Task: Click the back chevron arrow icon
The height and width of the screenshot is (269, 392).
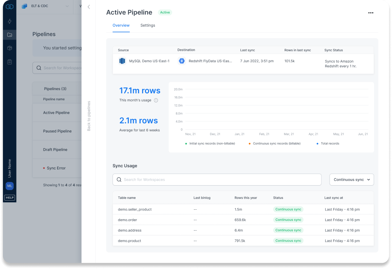Action: click(x=89, y=7)
